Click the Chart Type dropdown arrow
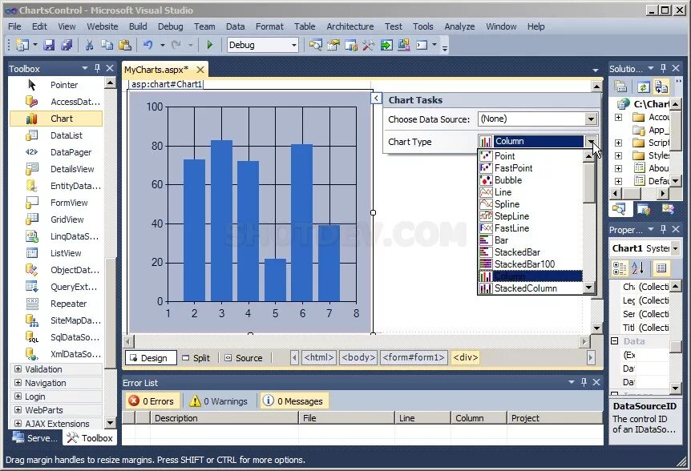This screenshot has width=691, height=471. [x=591, y=141]
